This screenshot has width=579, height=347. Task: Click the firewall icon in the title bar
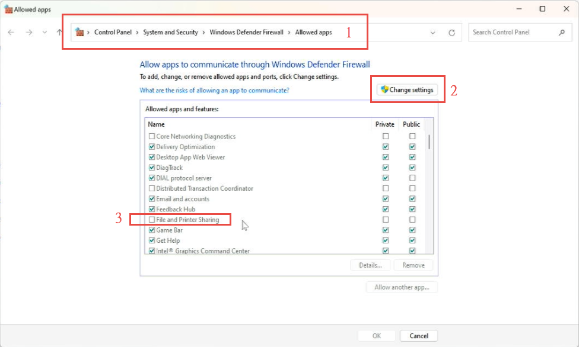pyautogui.click(x=8, y=9)
